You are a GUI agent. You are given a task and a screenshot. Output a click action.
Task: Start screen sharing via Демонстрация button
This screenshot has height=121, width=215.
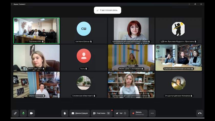click(x=79, y=113)
